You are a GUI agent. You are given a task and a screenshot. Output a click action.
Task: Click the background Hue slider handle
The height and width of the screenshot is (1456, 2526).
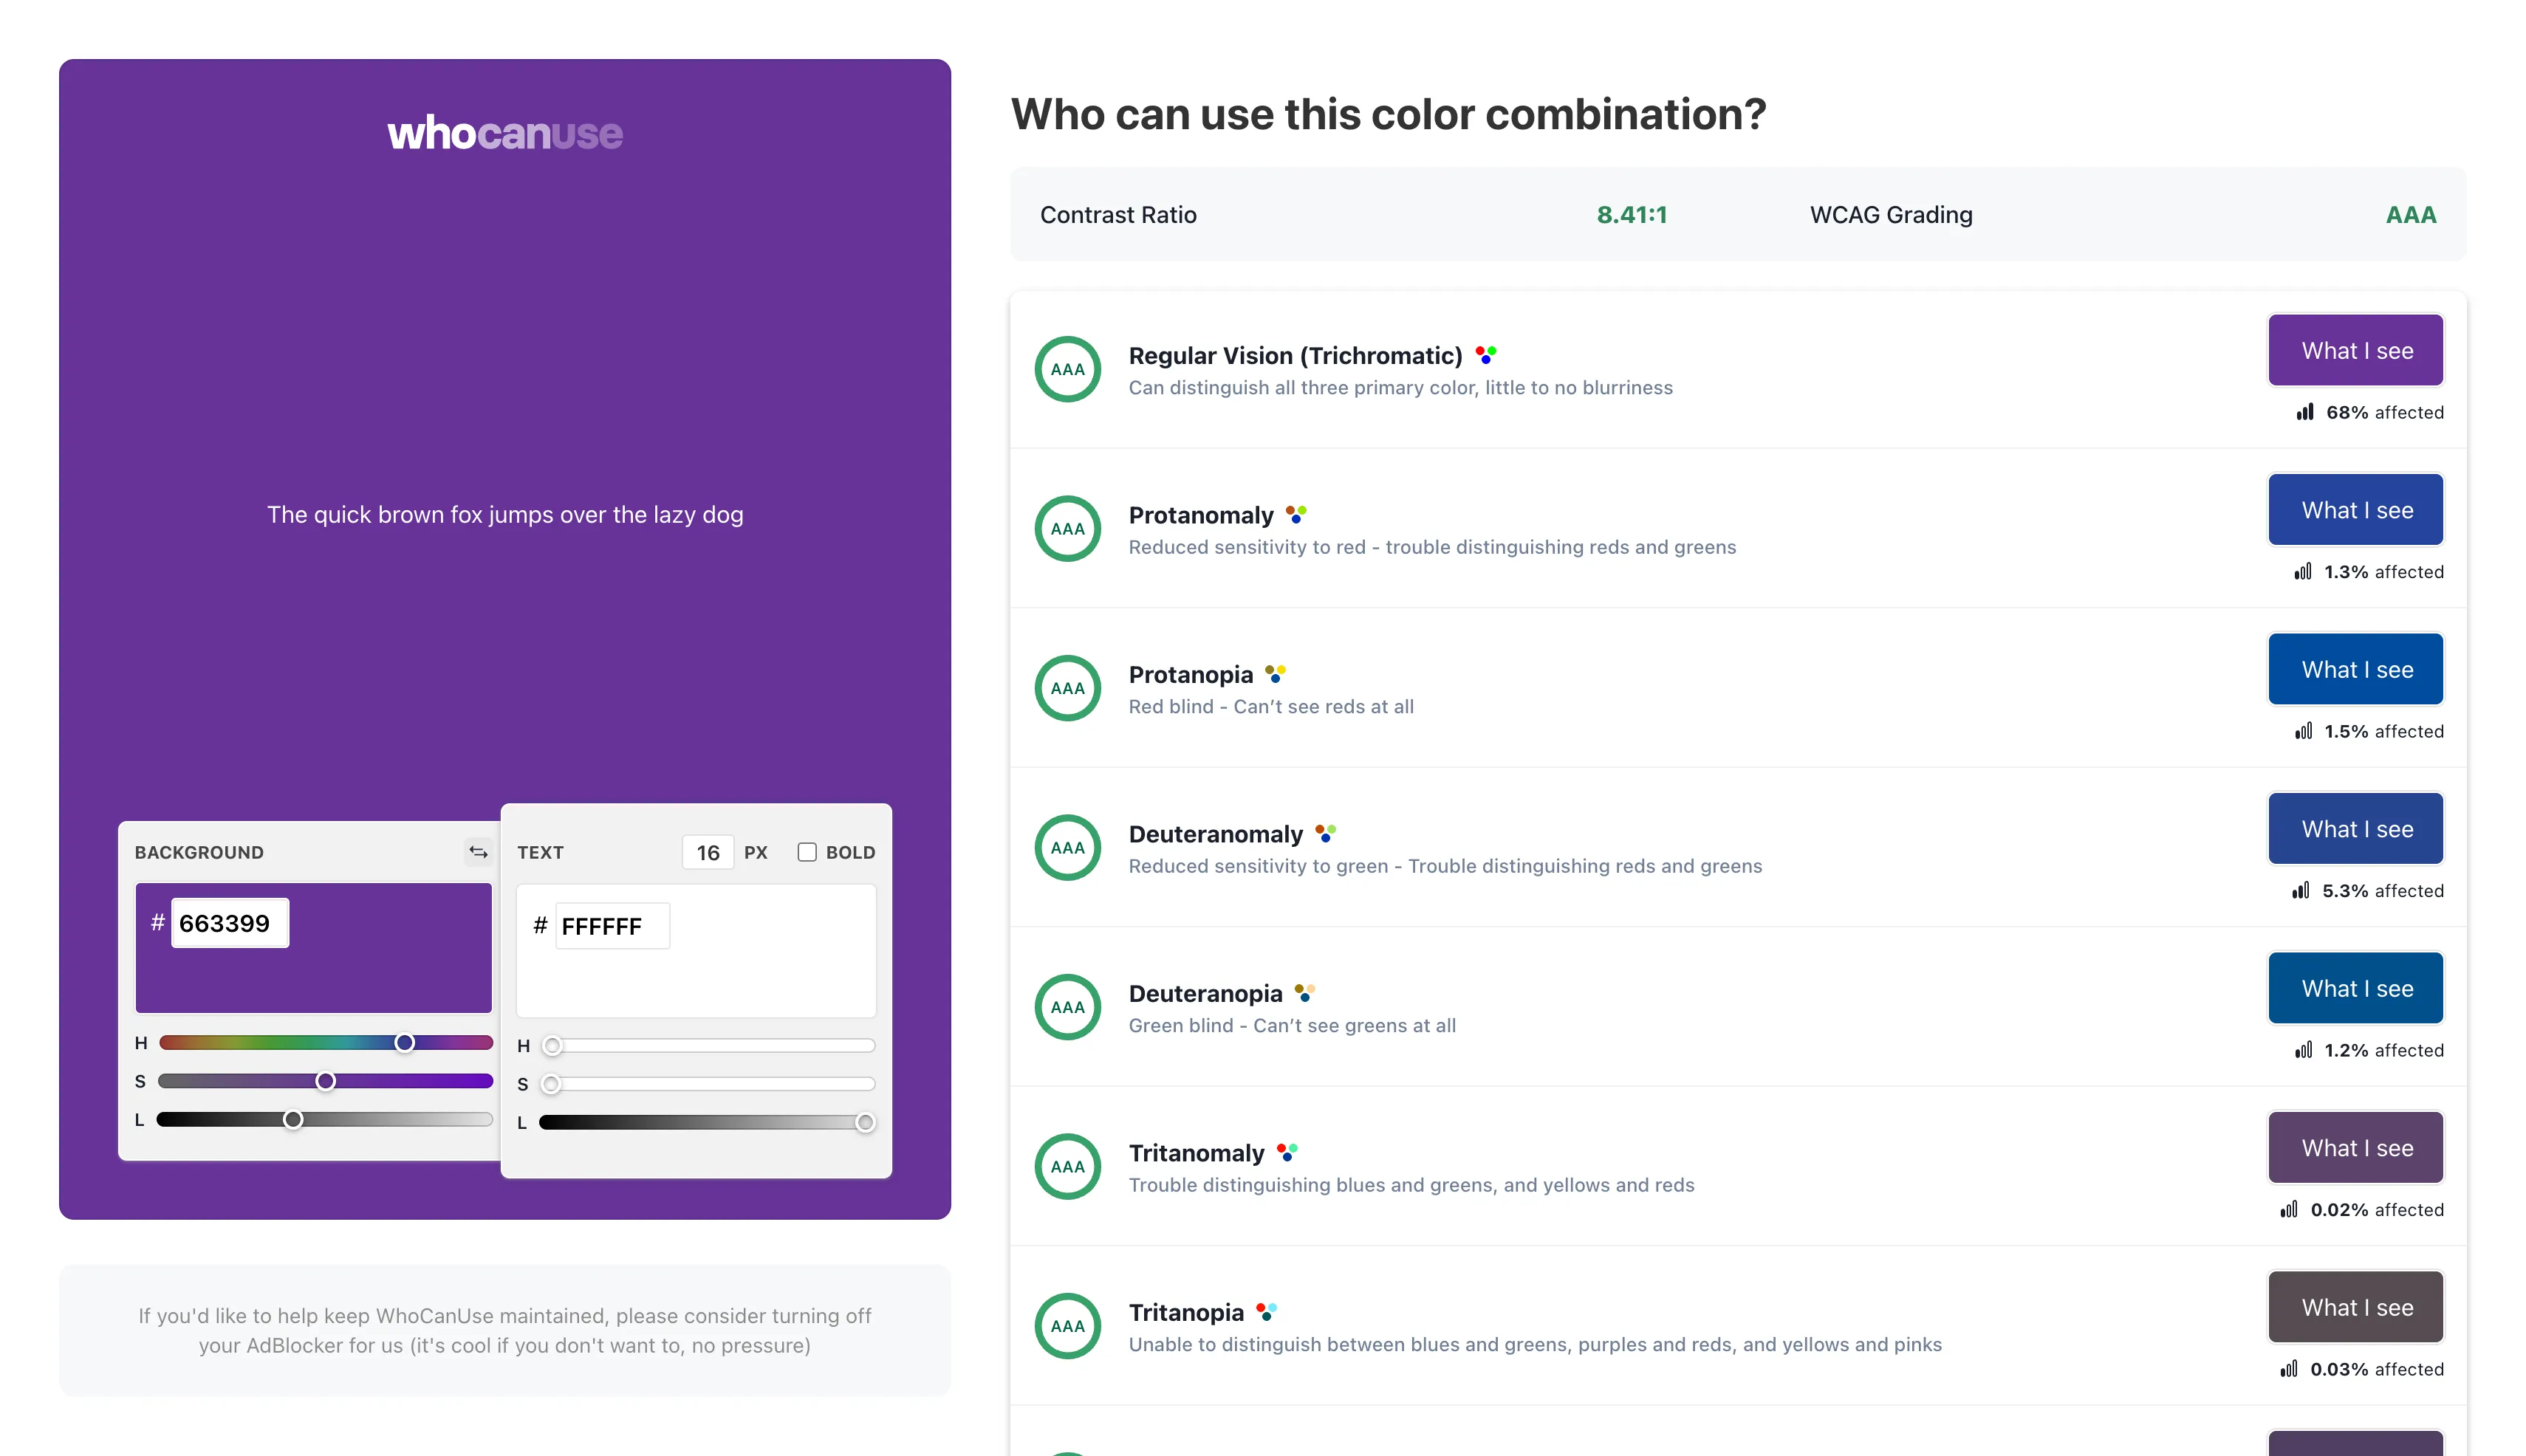coord(404,1043)
